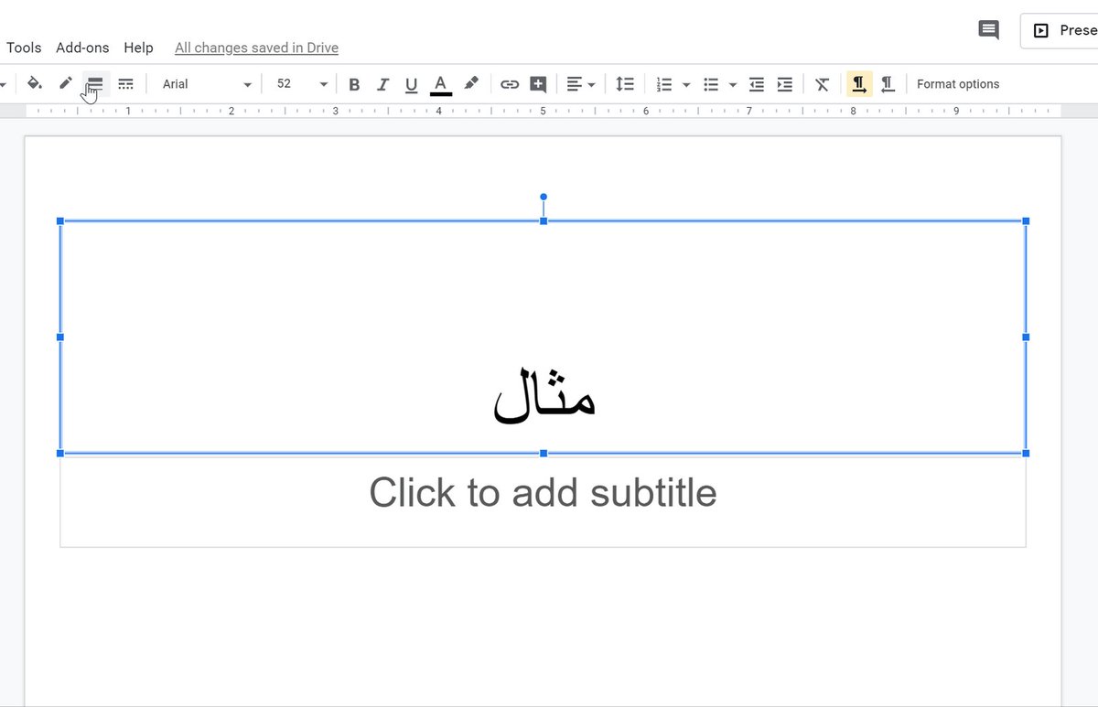Click the Present button
The image size is (1098, 707).
1061,30
